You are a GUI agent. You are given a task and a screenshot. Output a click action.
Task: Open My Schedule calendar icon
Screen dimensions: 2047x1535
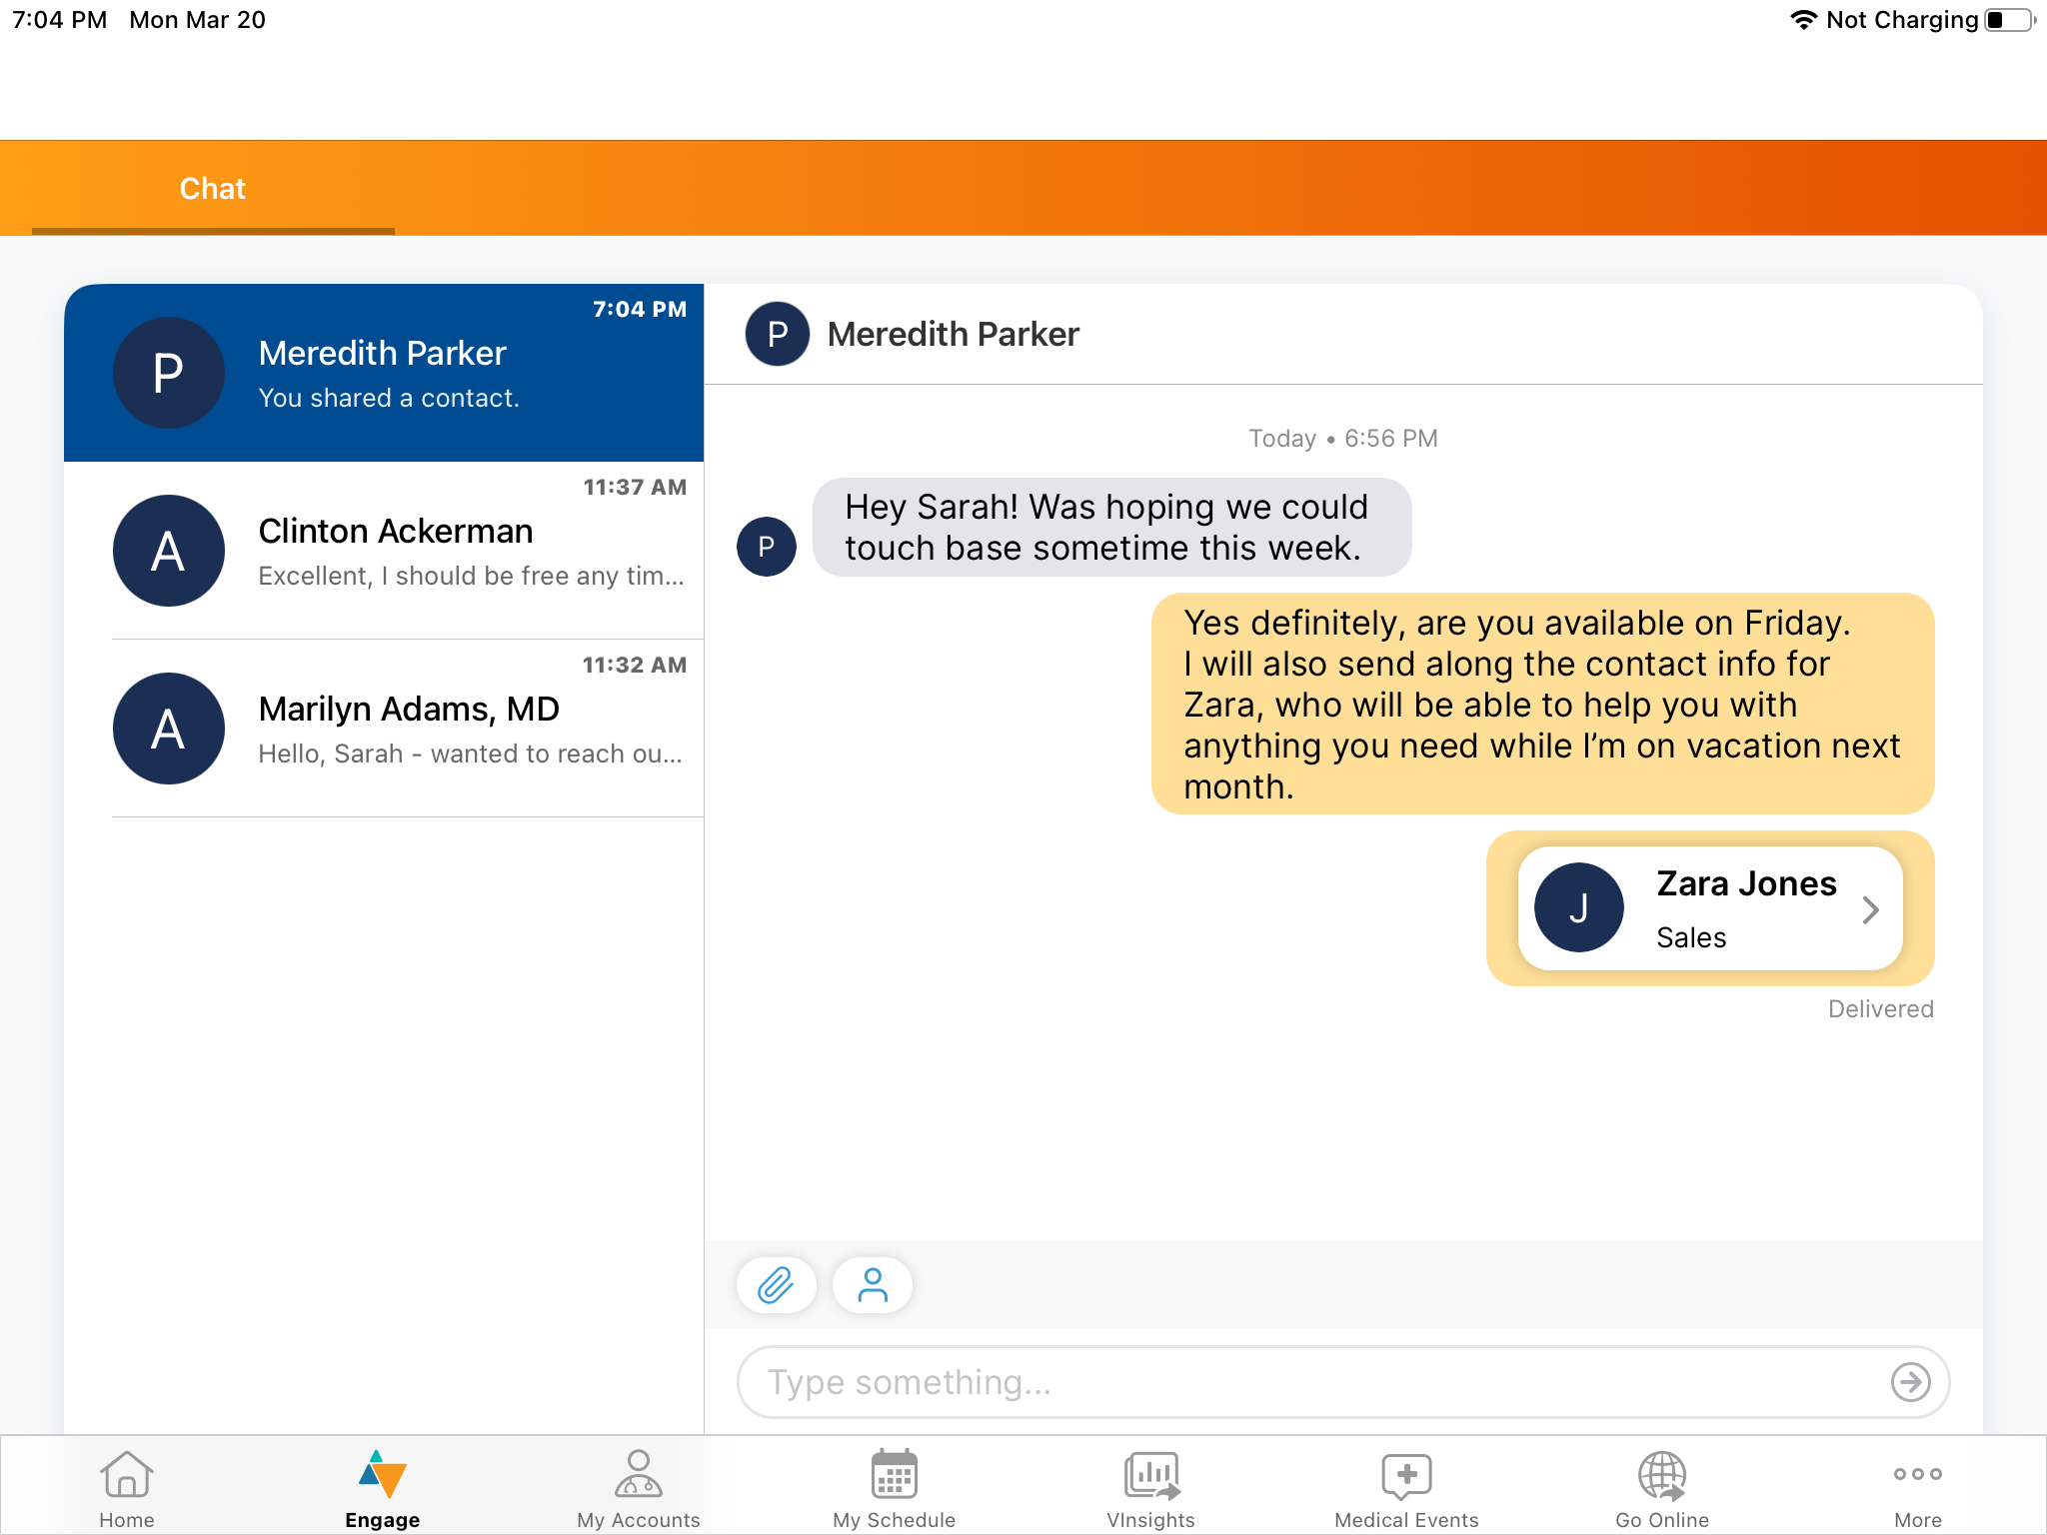tap(894, 1489)
